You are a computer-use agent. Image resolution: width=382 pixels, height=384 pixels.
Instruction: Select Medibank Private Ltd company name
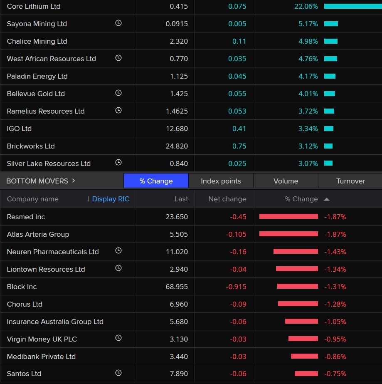(x=41, y=357)
